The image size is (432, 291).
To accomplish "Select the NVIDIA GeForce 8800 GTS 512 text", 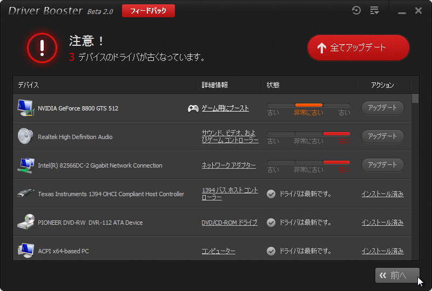I will 78,108.
